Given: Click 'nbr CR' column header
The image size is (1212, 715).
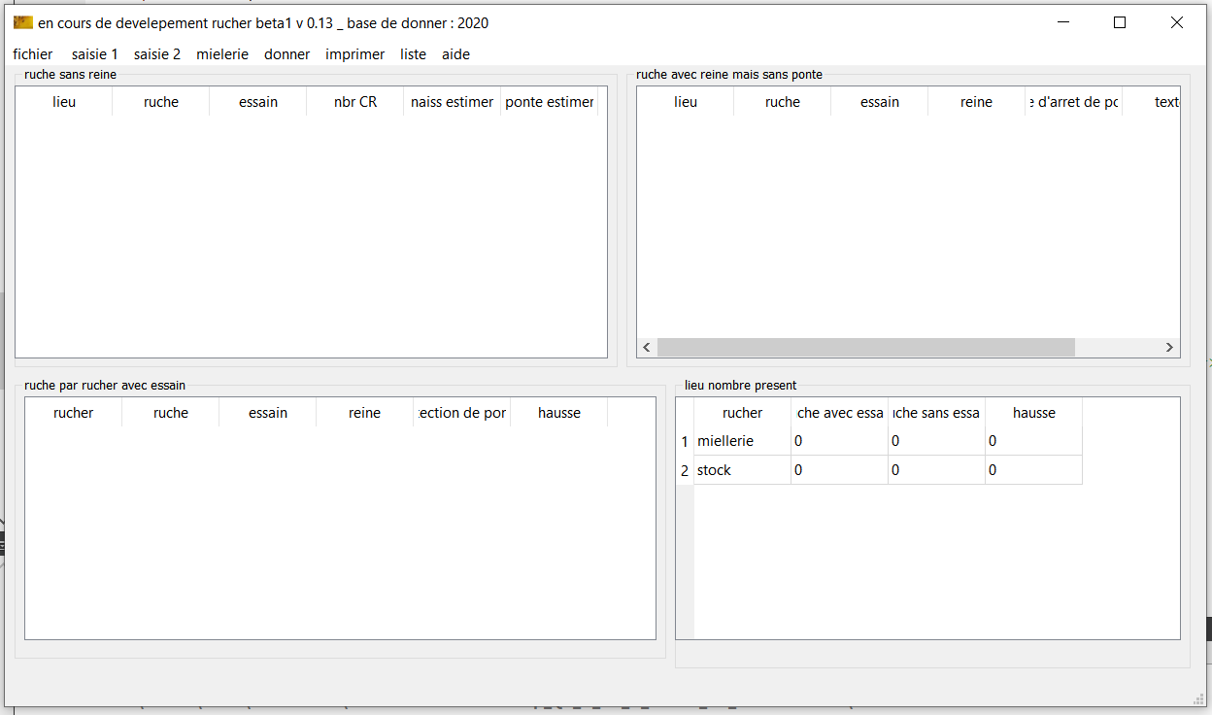Looking at the screenshot, I should point(354,102).
